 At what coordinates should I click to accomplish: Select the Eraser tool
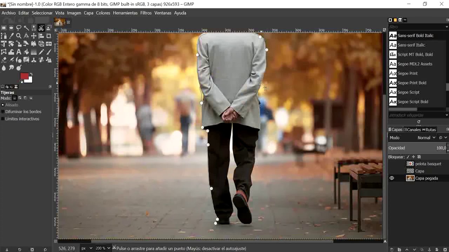(x=4, y=60)
